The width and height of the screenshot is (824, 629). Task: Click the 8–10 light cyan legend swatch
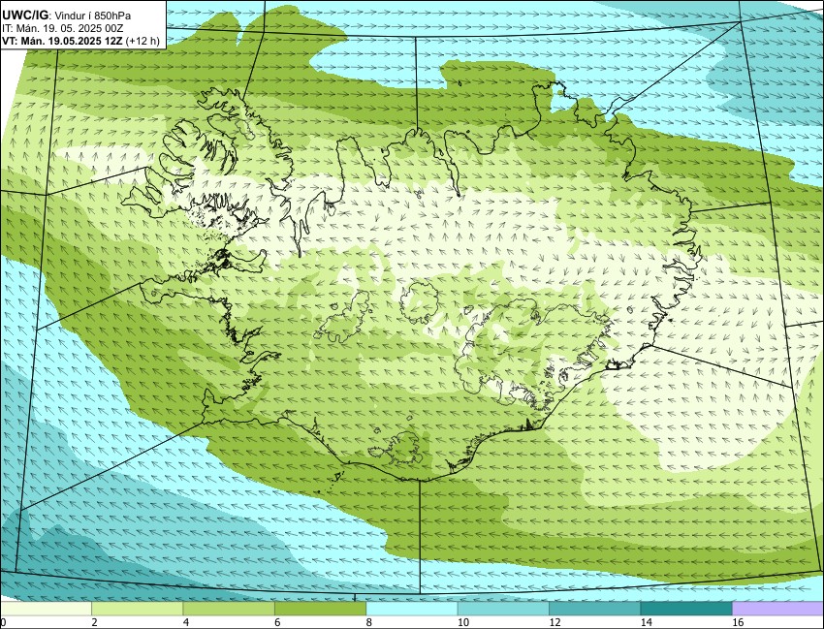coord(412,609)
